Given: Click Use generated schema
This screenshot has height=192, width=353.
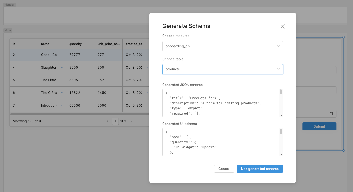Looking at the screenshot, I should (260, 169).
